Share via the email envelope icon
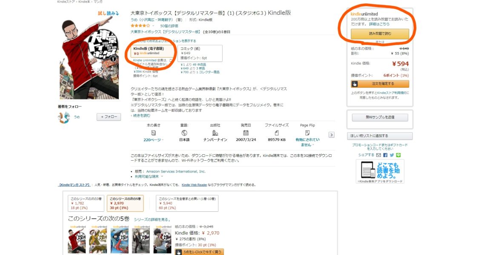The width and height of the screenshot is (487, 255). [378, 155]
